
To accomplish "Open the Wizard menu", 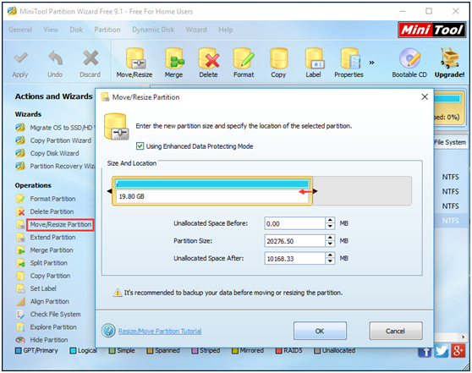I will click(x=196, y=30).
